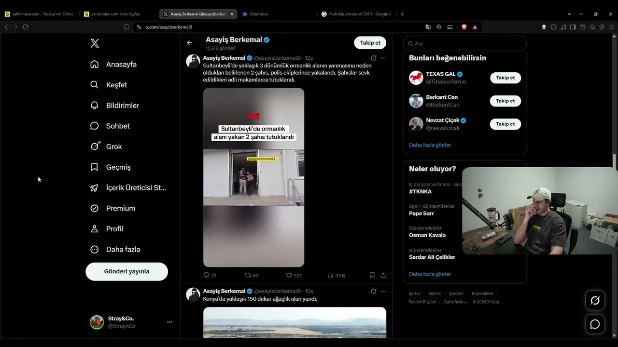Open Geçmiş from the sidebar
Screen dimensions: 618x347
tap(111, 167)
